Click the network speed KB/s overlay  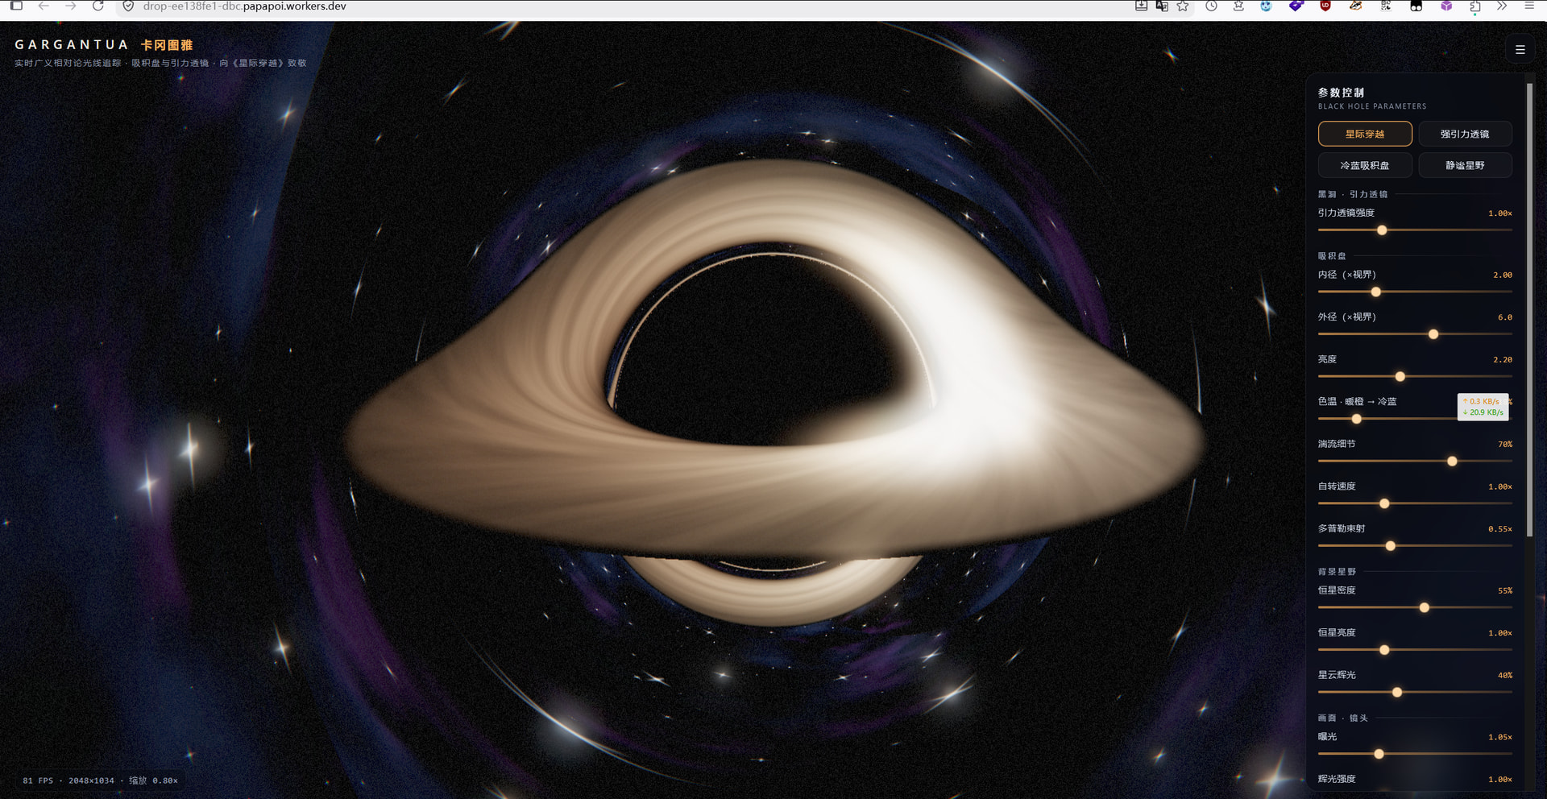tap(1483, 407)
